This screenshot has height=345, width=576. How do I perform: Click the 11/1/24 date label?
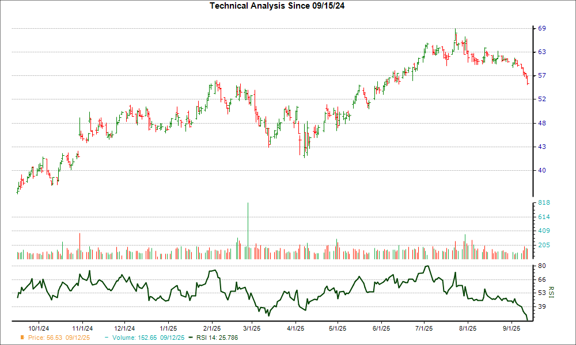click(x=82, y=328)
